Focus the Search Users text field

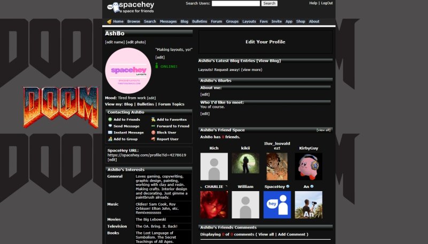click(236, 3)
